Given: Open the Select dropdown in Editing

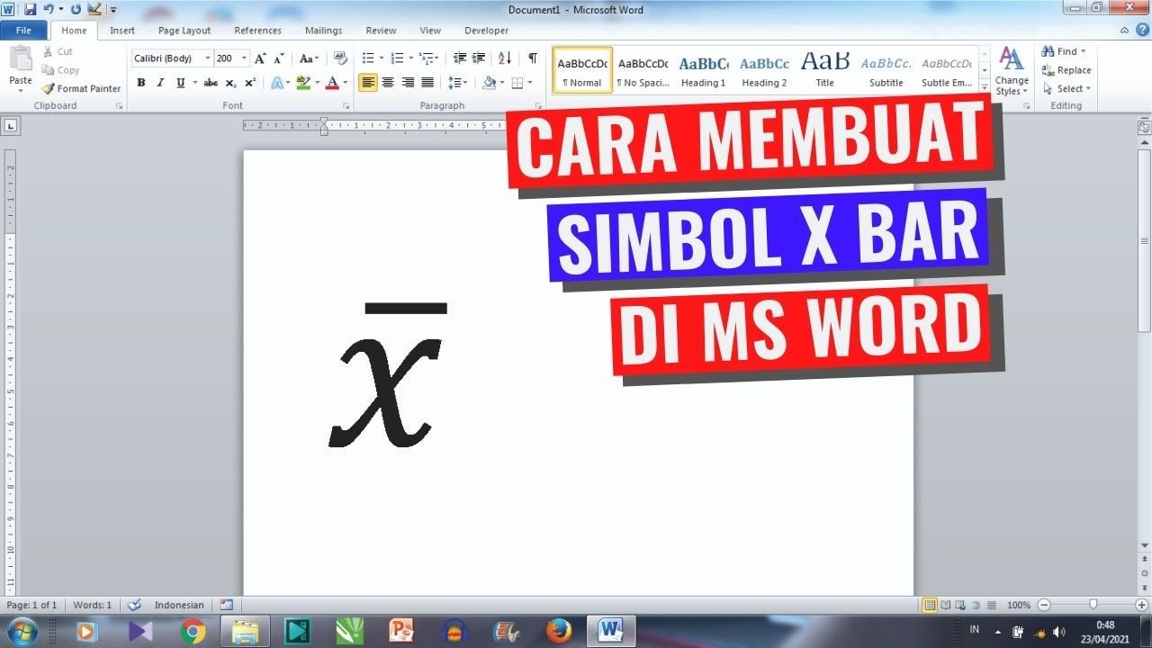Looking at the screenshot, I should point(1066,88).
